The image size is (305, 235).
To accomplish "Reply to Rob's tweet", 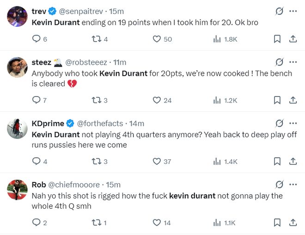I will [37, 223].
